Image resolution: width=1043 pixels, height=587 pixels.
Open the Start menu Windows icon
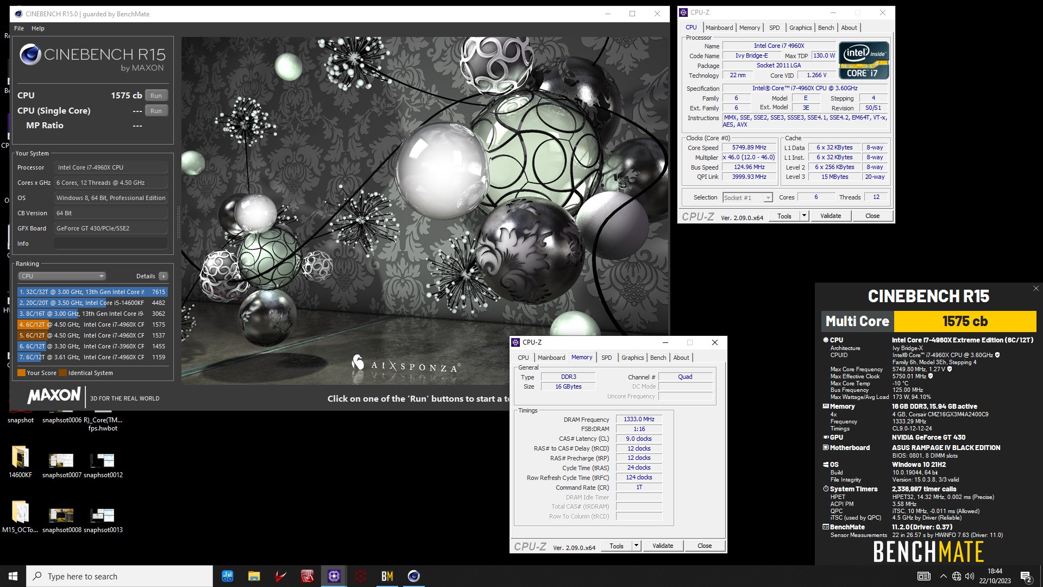(x=13, y=576)
